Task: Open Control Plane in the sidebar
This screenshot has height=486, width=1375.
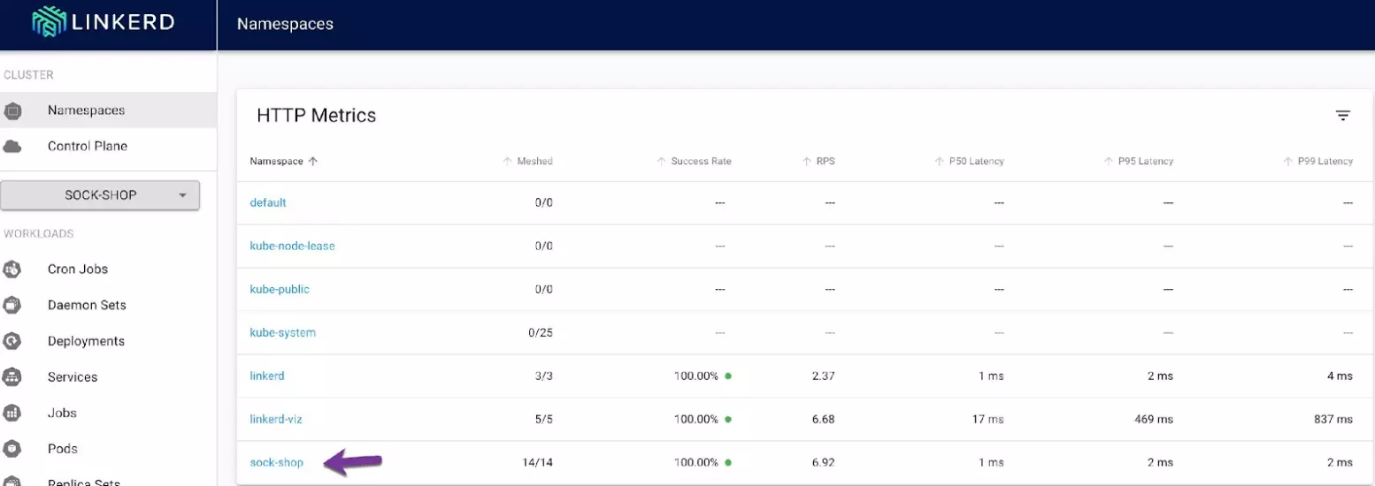Action: click(108, 146)
